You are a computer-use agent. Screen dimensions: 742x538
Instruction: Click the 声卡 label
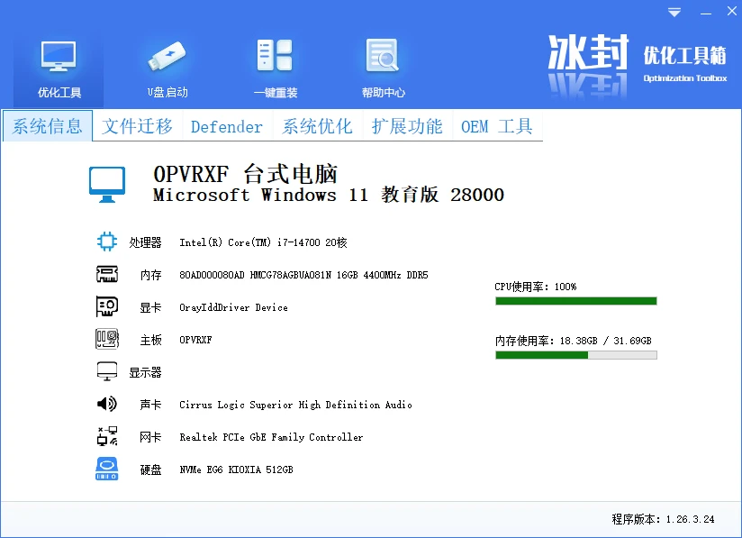coord(151,405)
